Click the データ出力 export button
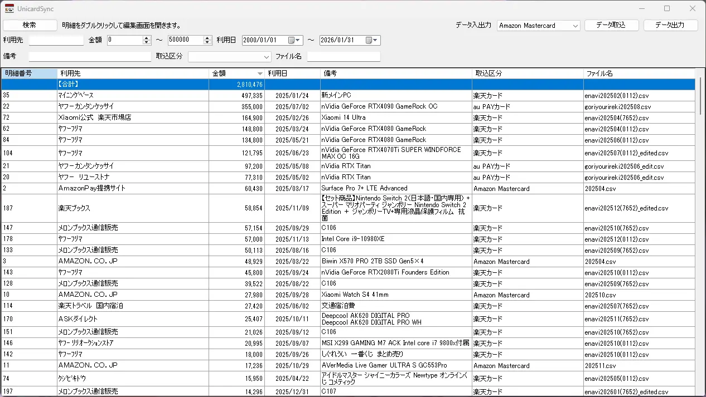Image resolution: width=706 pixels, height=397 pixels. pyautogui.click(x=670, y=25)
